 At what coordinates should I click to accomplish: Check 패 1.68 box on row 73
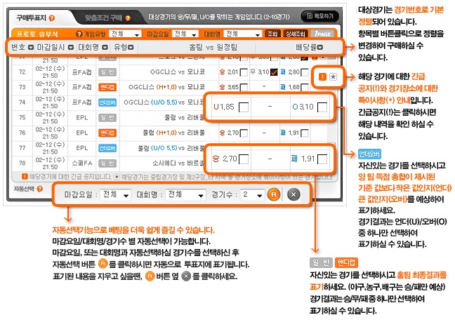pos(305,87)
